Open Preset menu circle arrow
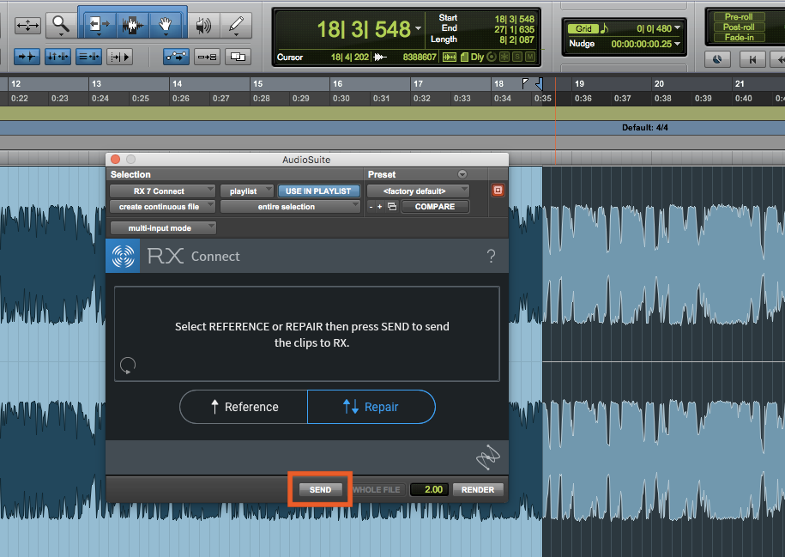The height and width of the screenshot is (557, 785). coord(462,174)
